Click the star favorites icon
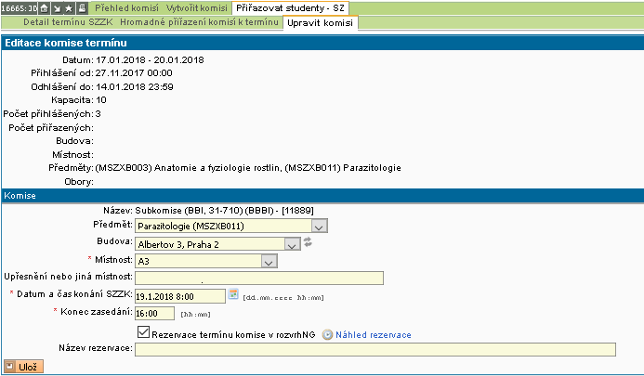The height and width of the screenshot is (376, 644). point(70,7)
